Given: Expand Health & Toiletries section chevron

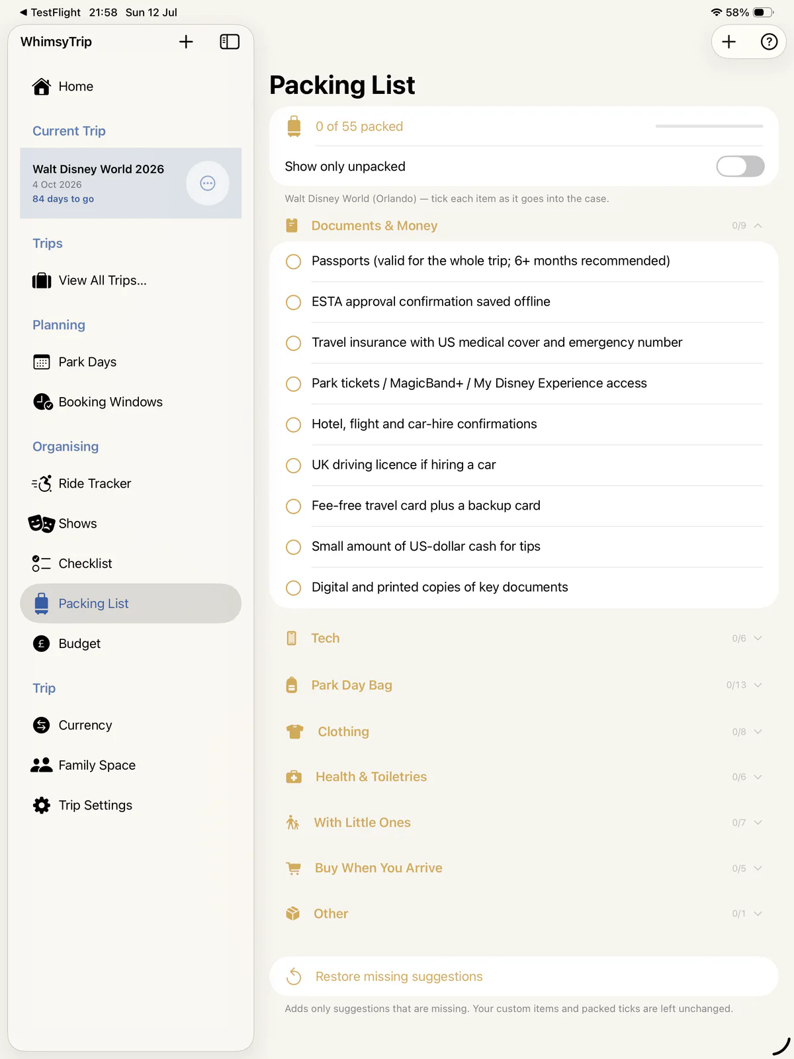Looking at the screenshot, I should point(758,777).
